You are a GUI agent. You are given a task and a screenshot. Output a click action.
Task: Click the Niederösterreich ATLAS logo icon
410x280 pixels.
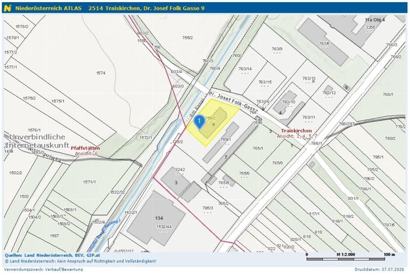pyautogui.click(x=8, y=8)
